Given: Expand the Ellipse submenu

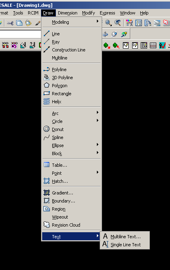Looking at the screenshot, I should [x=71, y=145].
